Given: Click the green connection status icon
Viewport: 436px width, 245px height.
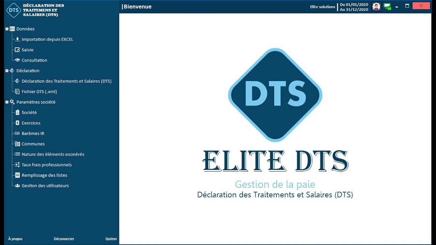Looking at the screenshot, I should [387, 6].
